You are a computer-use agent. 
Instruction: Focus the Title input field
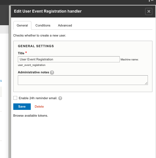coord(69,59)
